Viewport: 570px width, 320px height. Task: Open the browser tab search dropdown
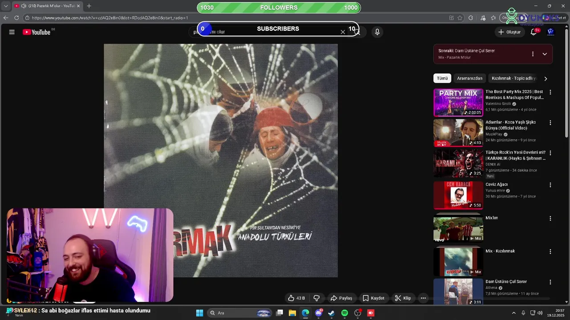(6, 6)
